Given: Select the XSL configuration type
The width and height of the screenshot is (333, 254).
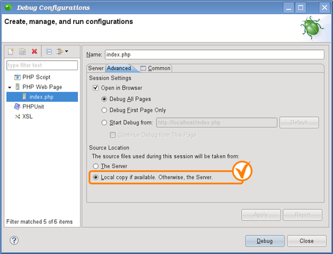Looking at the screenshot, I should [23, 116].
